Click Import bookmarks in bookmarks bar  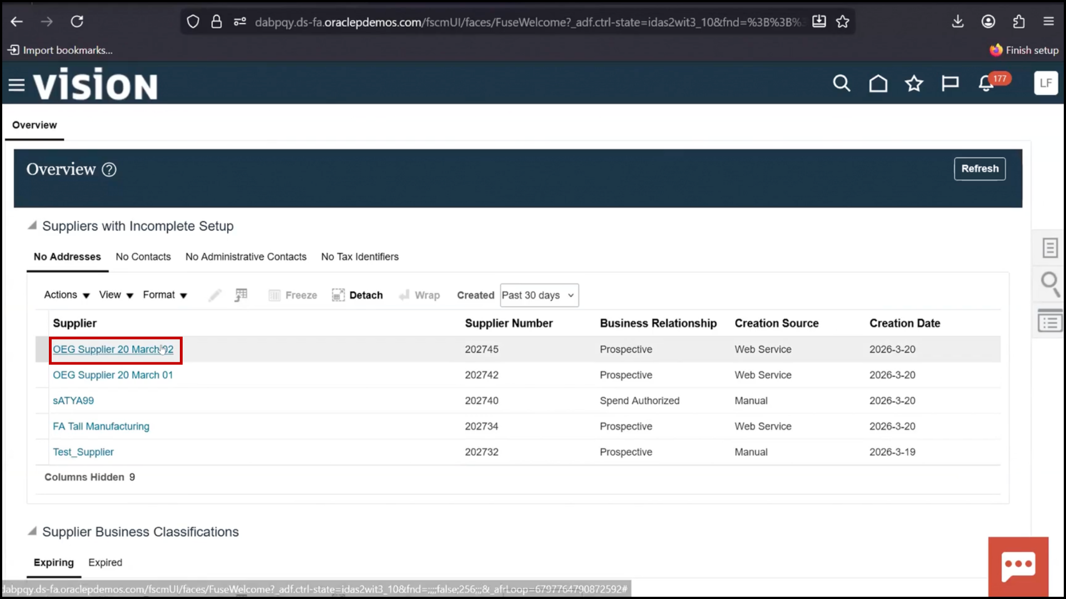coord(60,50)
